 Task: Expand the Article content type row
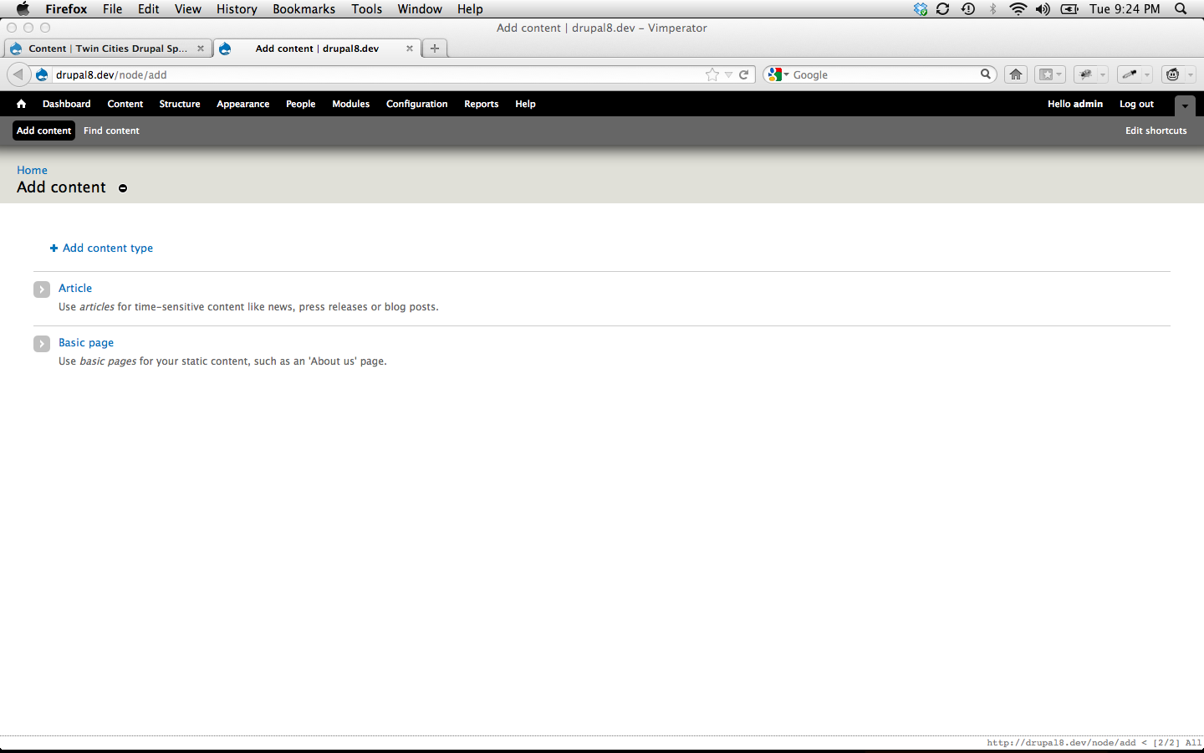point(41,289)
